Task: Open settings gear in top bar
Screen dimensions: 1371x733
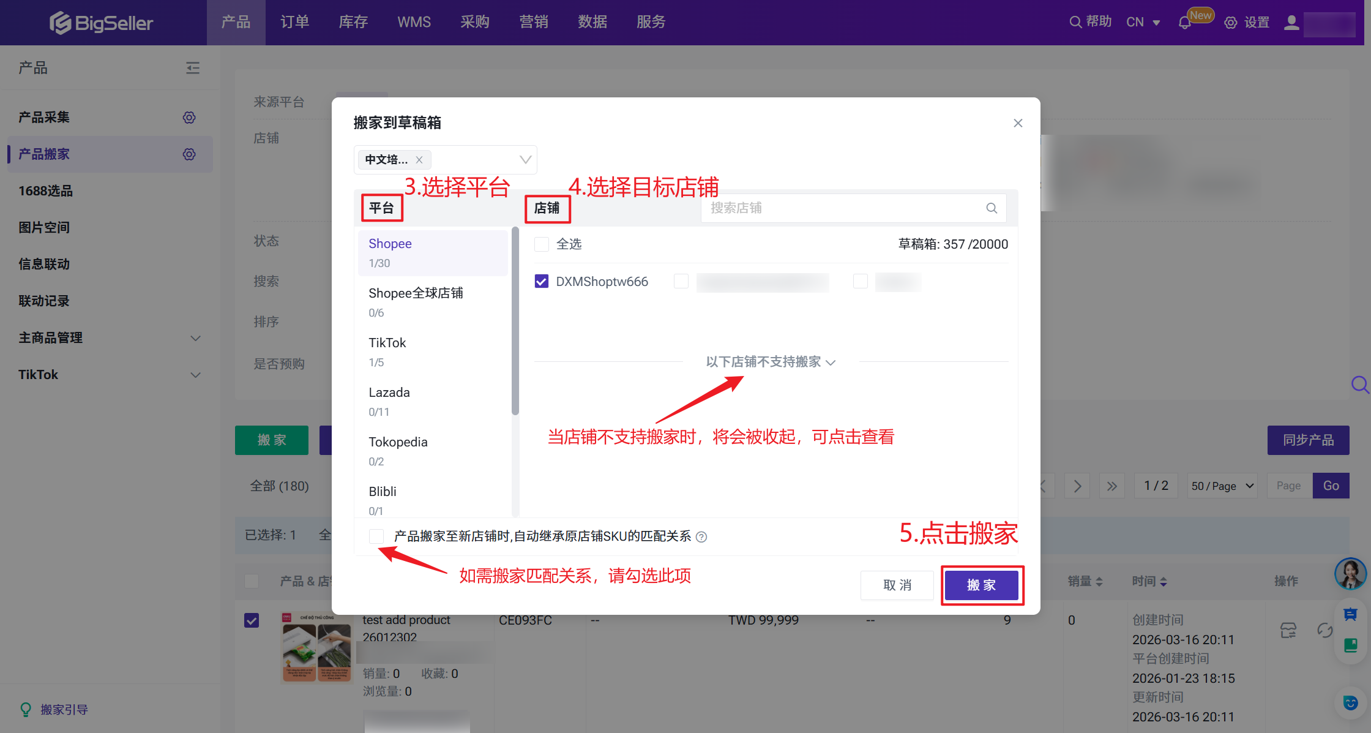Action: (1230, 23)
